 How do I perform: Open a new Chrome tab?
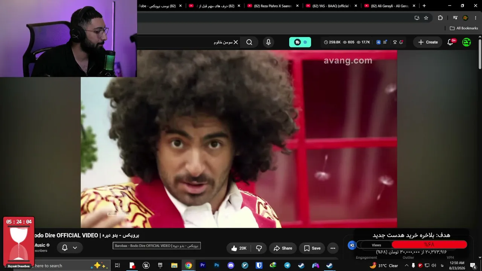click(424, 6)
